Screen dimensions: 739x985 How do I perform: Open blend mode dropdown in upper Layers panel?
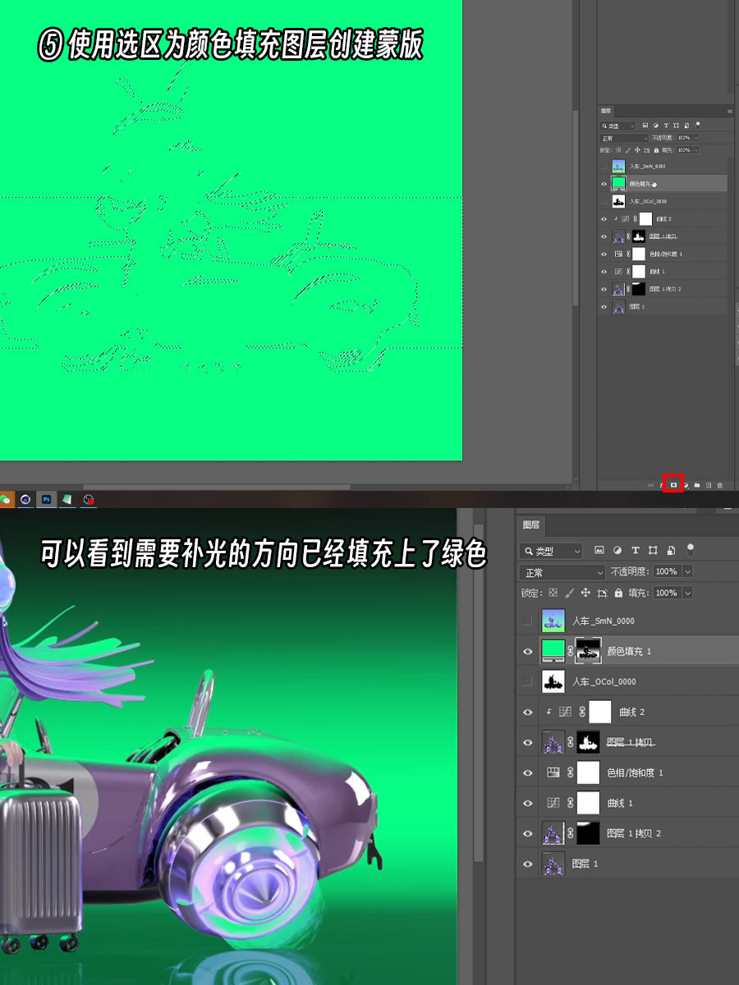pos(624,138)
